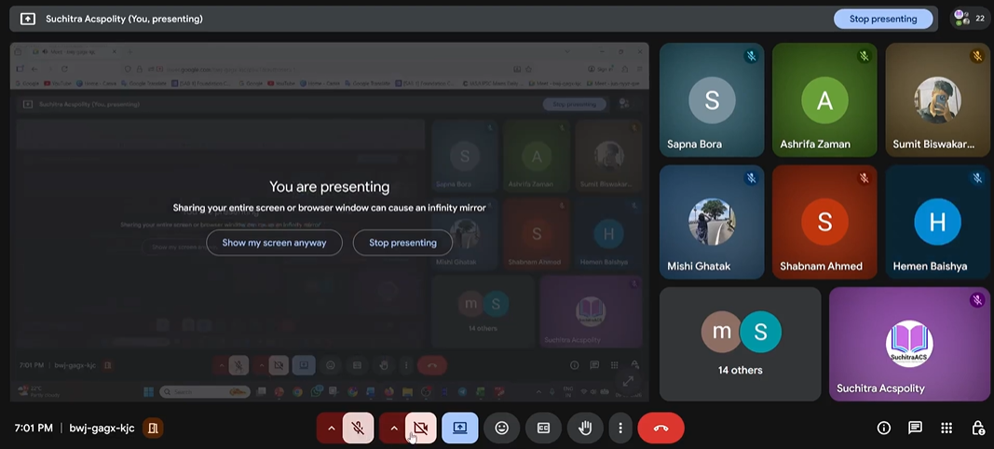This screenshot has height=449, width=994.
Task: Click reload button in the preview browser toolbar
Action: (x=64, y=69)
